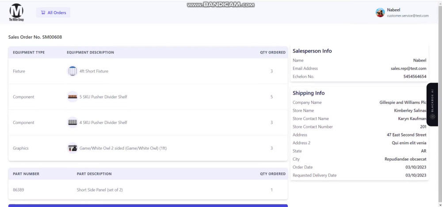Open the Blackbox AI side tab
Screen dimensions: 442x207
(432, 104)
